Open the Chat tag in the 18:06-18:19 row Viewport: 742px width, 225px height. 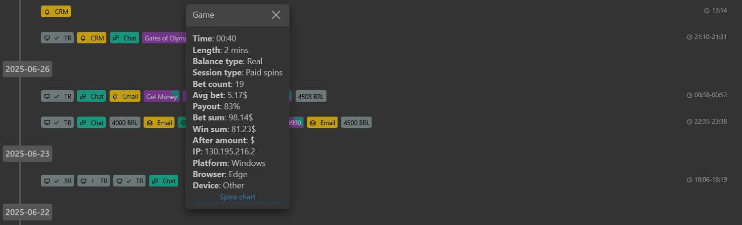(163, 181)
